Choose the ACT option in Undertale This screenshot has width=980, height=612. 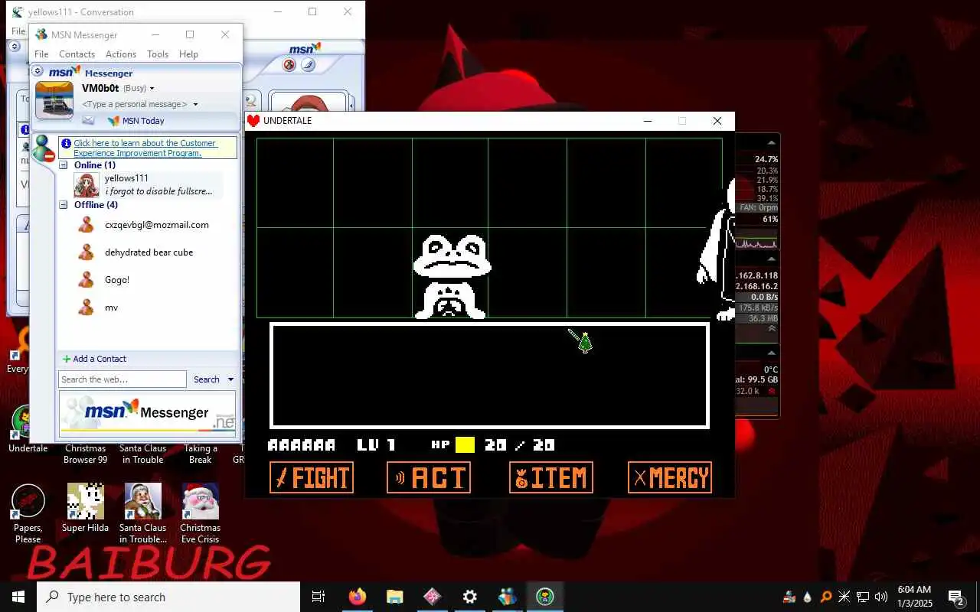[x=429, y=478]
